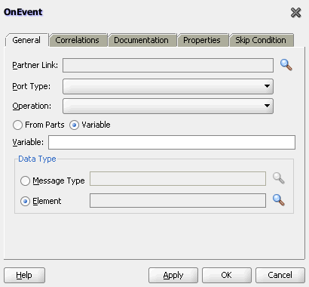Switch to the Correlations tab
The height and width of the screenshot is (287, 309).
78,40
